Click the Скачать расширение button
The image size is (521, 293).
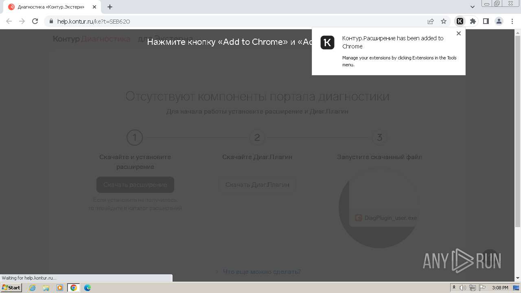click(x=135, y=185)
